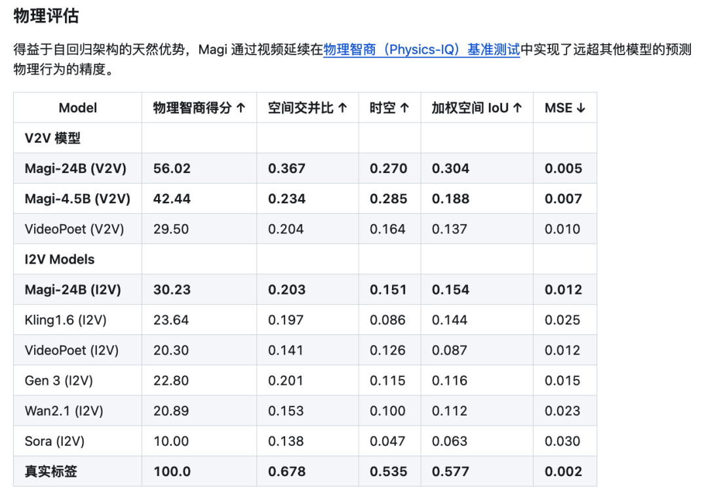Click the Kling1.6 (I2V) model cell
708x497 pixels.
(66, 320)
